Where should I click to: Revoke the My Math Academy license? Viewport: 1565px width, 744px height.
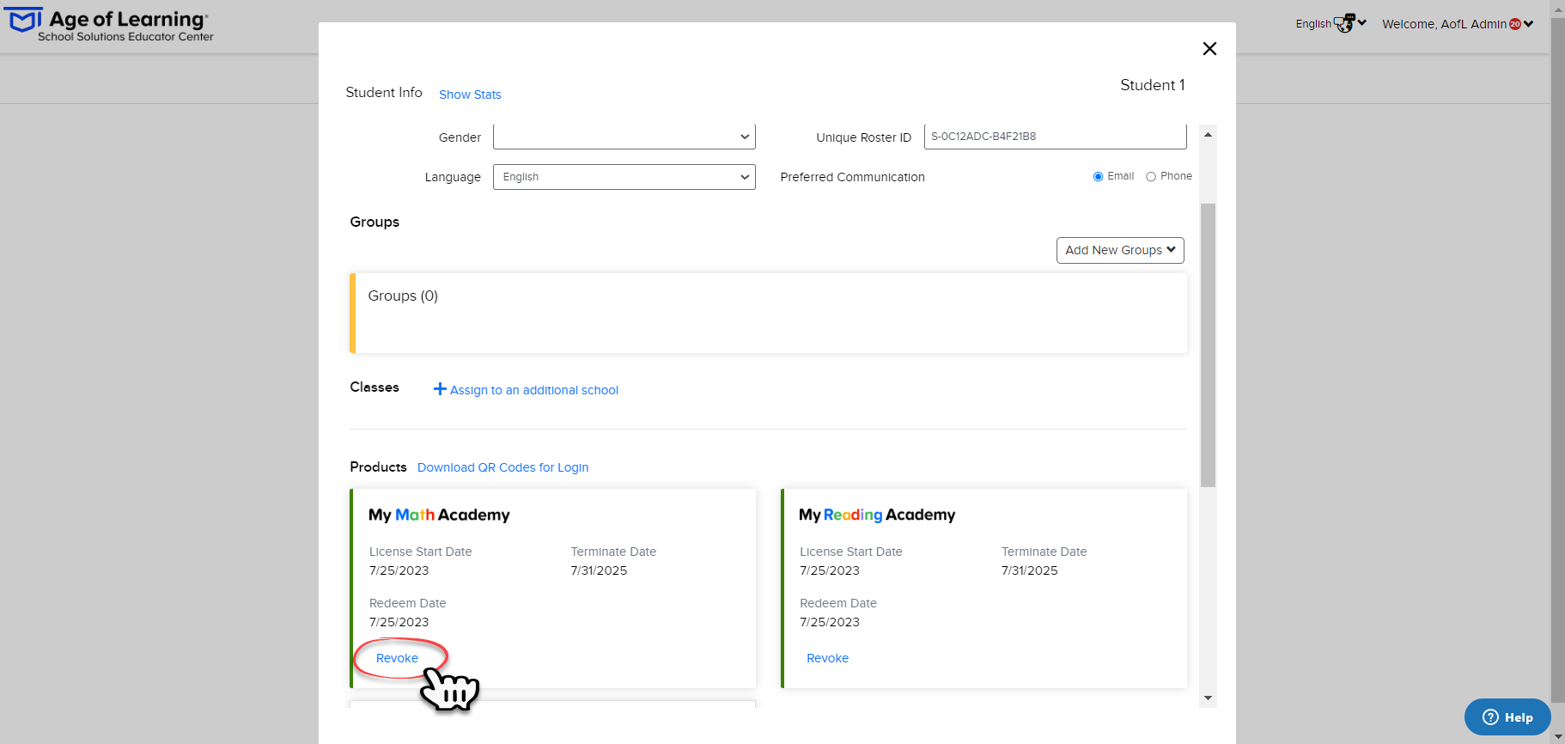coord(397,658)
